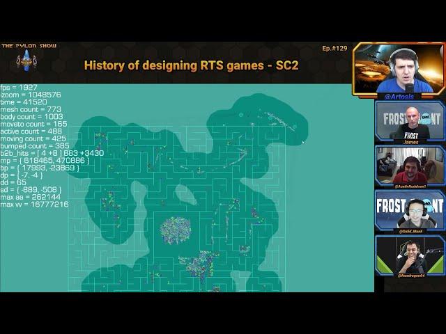Select James's webcam panel
This screenshot has height=334, width=446.
coord(410,121)
